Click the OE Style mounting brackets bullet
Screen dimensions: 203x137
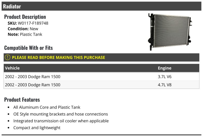pos(61,114)
